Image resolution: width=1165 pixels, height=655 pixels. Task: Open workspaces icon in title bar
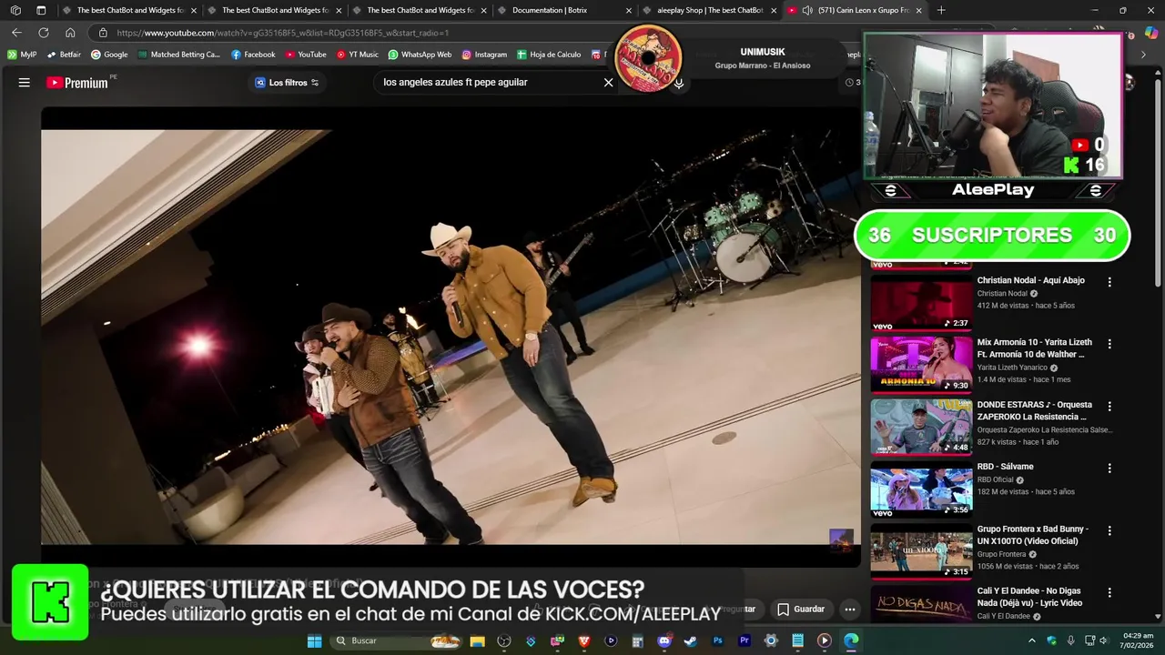pyautogui.click(x=15, y=10)
